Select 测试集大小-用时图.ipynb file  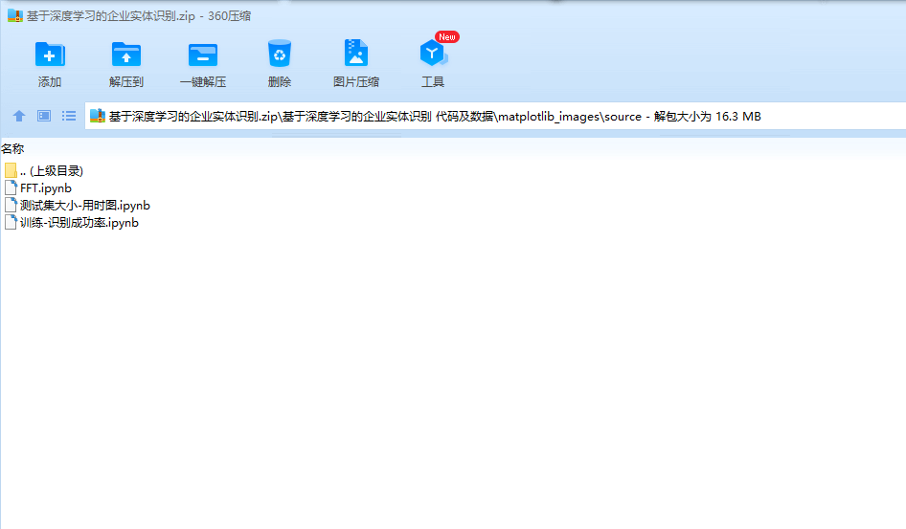point(78,206)
